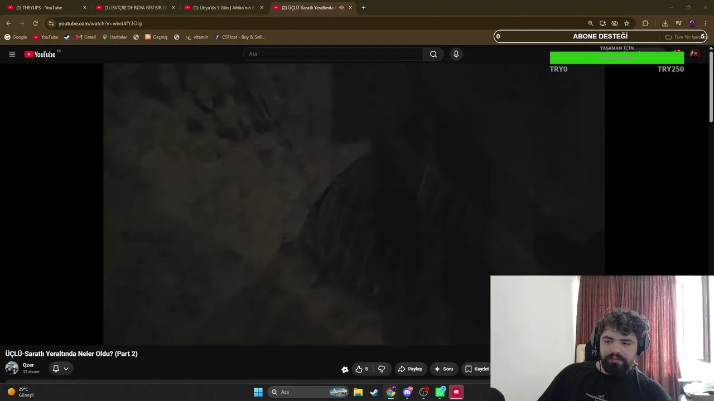The image size is (714, 401).
Task: Mute the ÜÇLÜ-Saratlı tab via speaker icon
Action: click(x=341, y=8)
